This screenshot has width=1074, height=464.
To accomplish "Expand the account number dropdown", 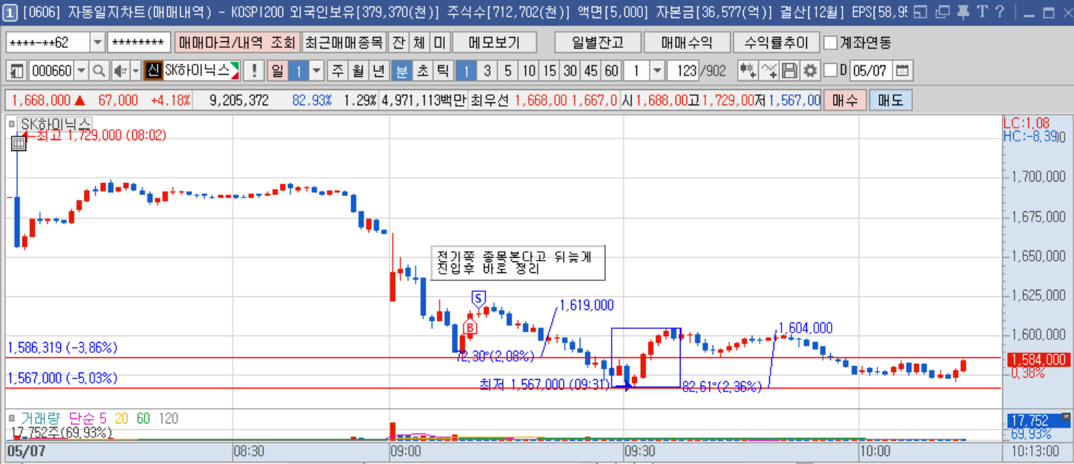I will pos(98,43).
